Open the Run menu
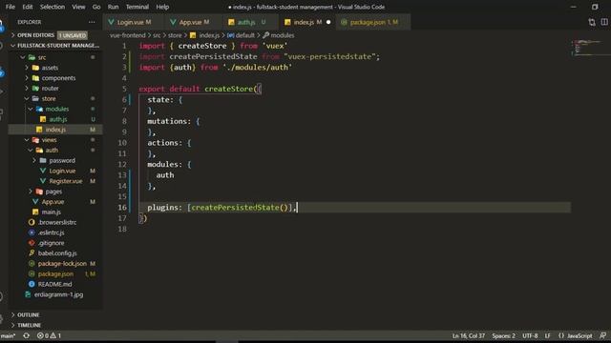611x343 pixels. click(113, 7)
